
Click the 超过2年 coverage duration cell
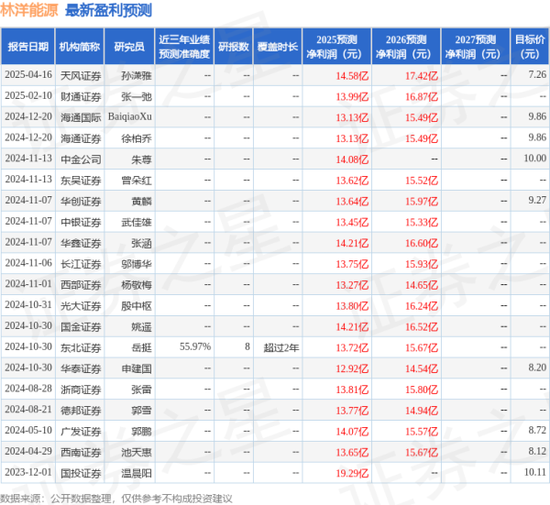(280, 346)
